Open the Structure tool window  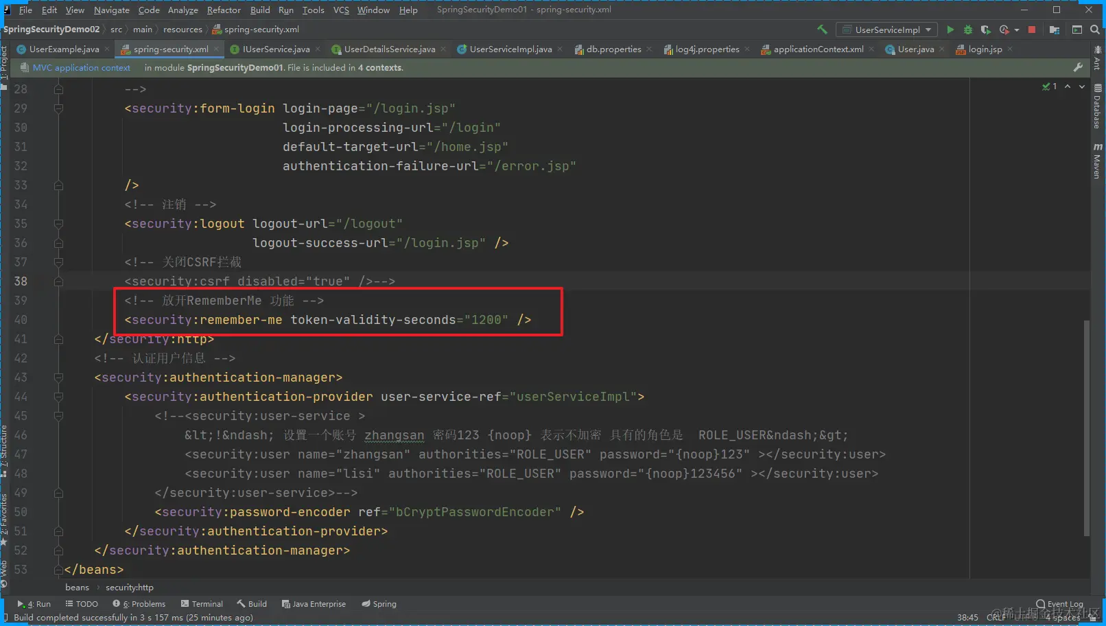pos(4,450)
